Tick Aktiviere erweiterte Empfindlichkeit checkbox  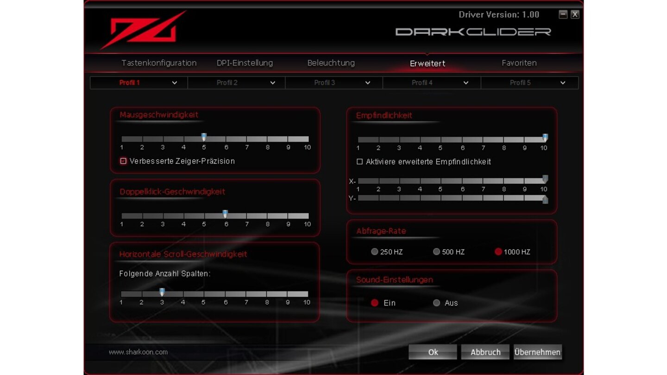coord(359,162)
